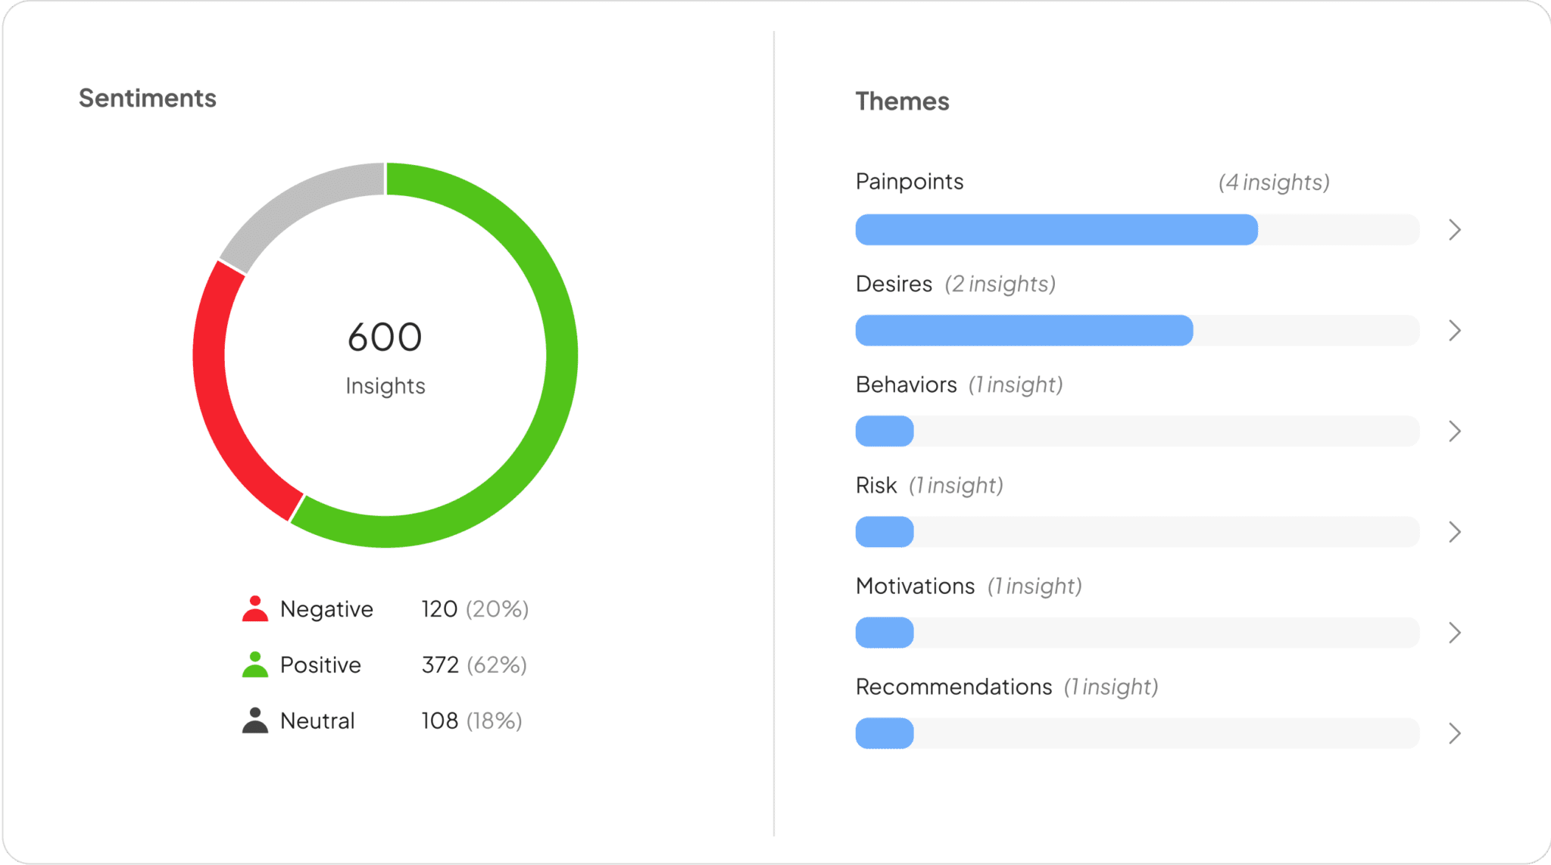The height and width of the screenshot is (865, 1551).
Task: Click the Behaviors progress bar
Action: pos(1136,431)
